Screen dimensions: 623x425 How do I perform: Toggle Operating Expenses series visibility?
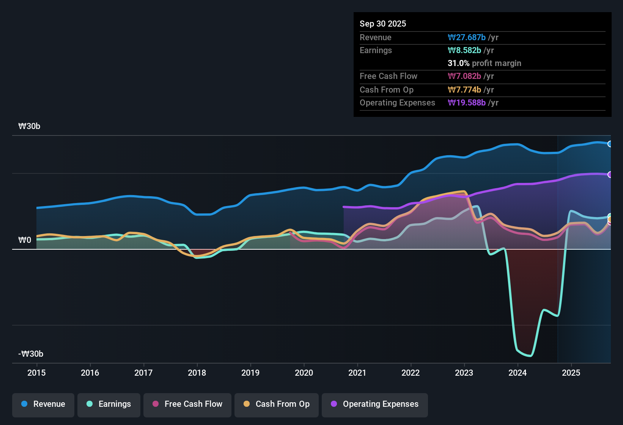tap(374, 404)
